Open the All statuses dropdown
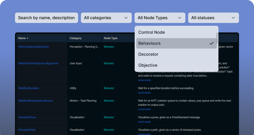This screenshot has width=254, height=135. tap(214, 18)
